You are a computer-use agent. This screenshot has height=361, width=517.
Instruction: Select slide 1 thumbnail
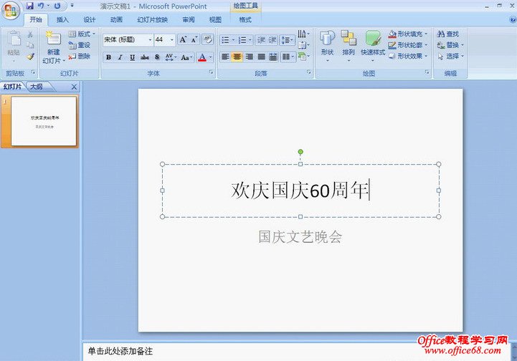click(x=44, y=121)
